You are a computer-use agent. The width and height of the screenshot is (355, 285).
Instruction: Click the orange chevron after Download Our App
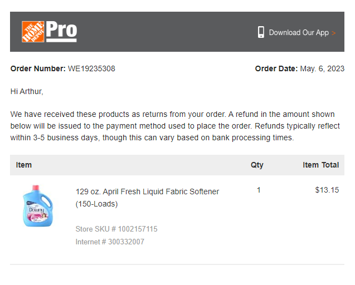pyautogui.click(x=333, y=33)
